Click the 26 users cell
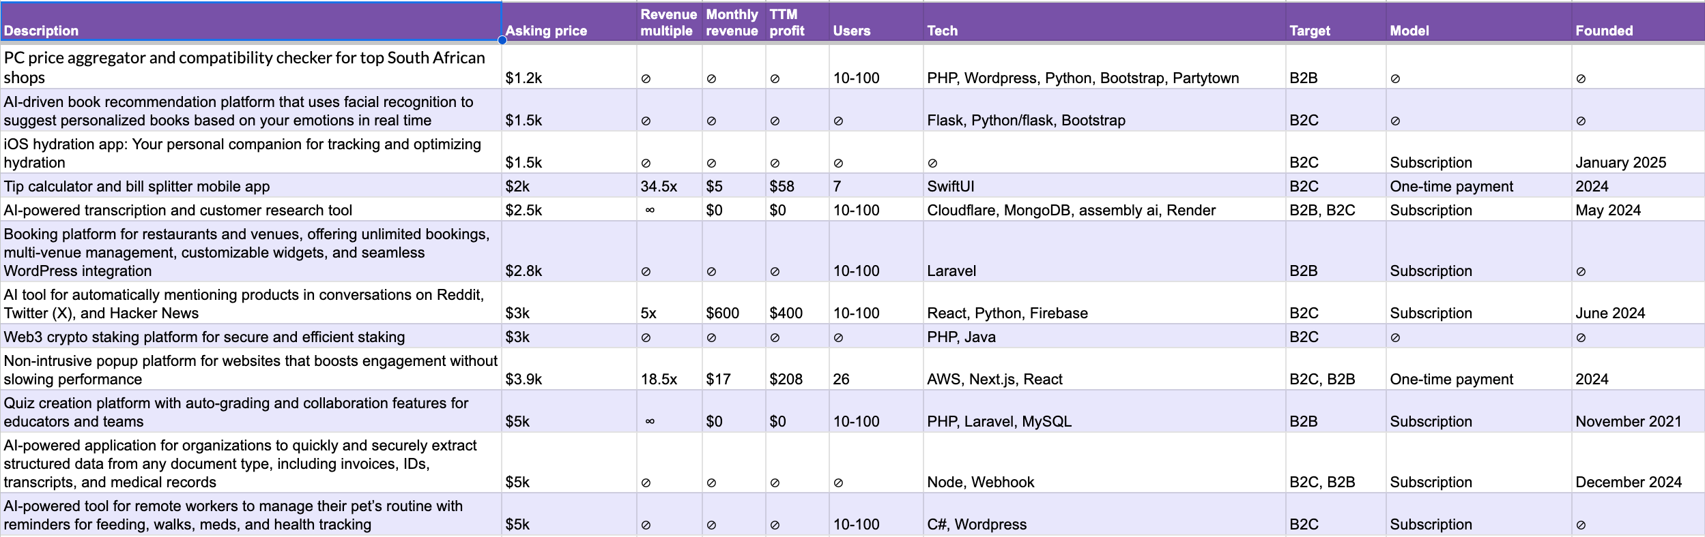Viewport: 1705px width, 537px height. coord(876,369)
